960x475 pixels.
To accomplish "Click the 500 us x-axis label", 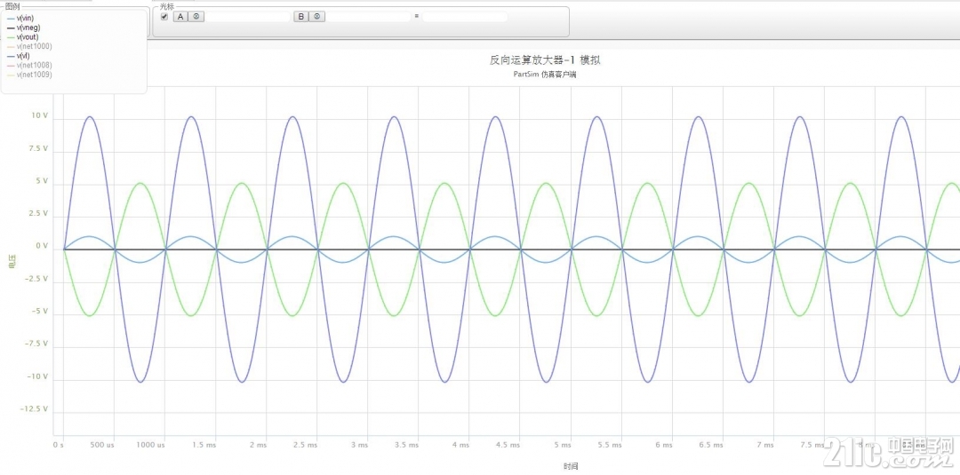I will (x=102, y=446).
